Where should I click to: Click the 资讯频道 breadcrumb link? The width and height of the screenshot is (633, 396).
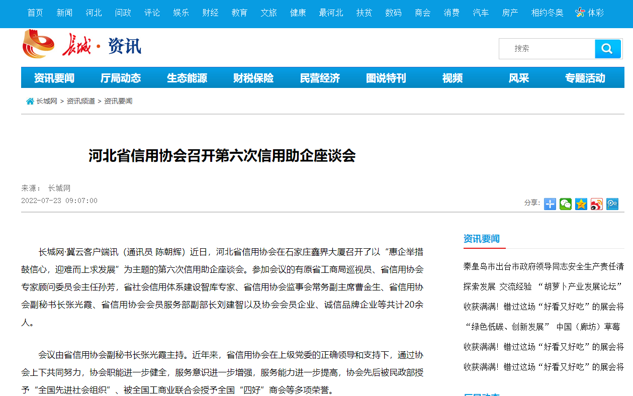point(81,102)
